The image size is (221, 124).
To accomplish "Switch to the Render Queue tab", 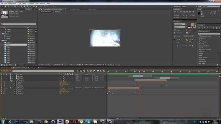I will click(6, 68).
